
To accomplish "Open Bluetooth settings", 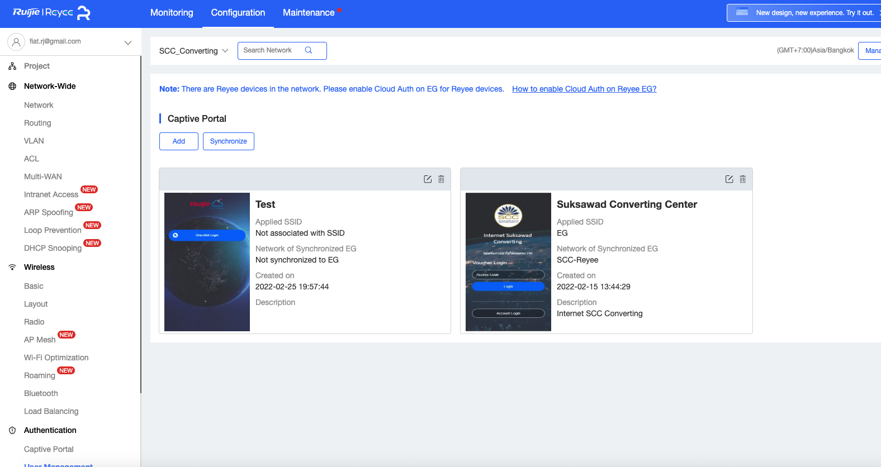I will [x=41, y=393].
